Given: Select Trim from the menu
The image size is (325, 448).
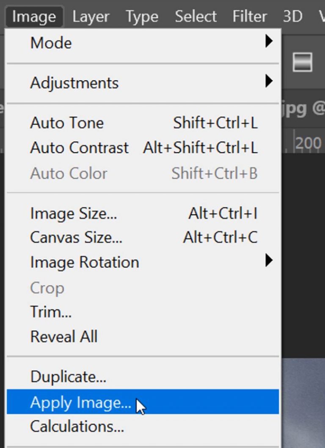Looking at the screenshot, I should click(x=50, y=311).
